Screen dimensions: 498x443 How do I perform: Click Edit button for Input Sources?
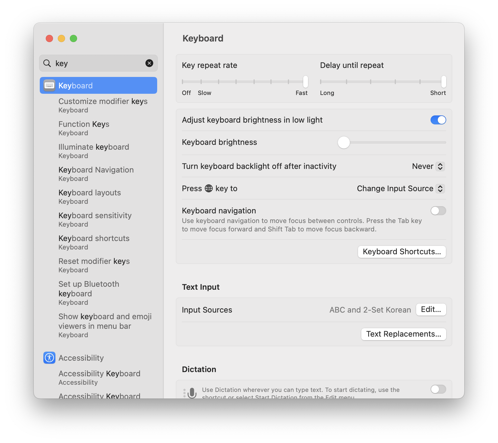click(431, 310)
